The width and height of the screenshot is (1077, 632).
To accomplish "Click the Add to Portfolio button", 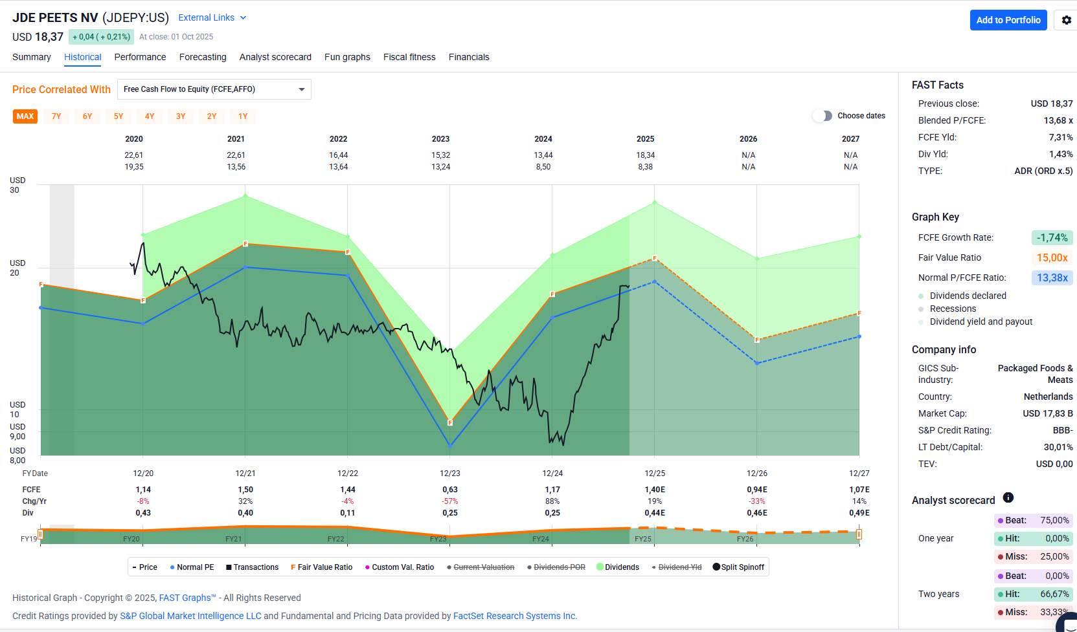I will pyautogui.click(x=1008, y=20).
